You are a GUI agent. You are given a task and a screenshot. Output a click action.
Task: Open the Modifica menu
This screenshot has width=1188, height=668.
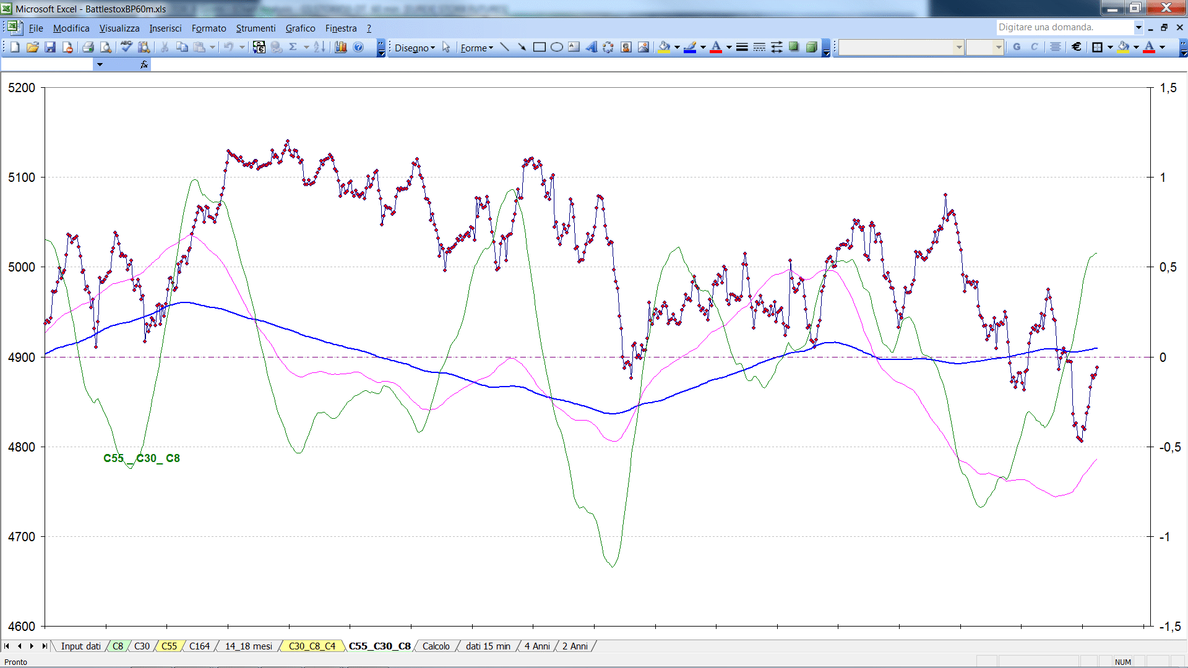pyautogui.click(x=71, y=28)
